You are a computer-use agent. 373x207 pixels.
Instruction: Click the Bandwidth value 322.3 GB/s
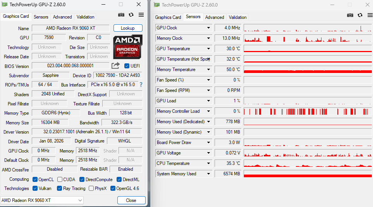click(122, 122)
